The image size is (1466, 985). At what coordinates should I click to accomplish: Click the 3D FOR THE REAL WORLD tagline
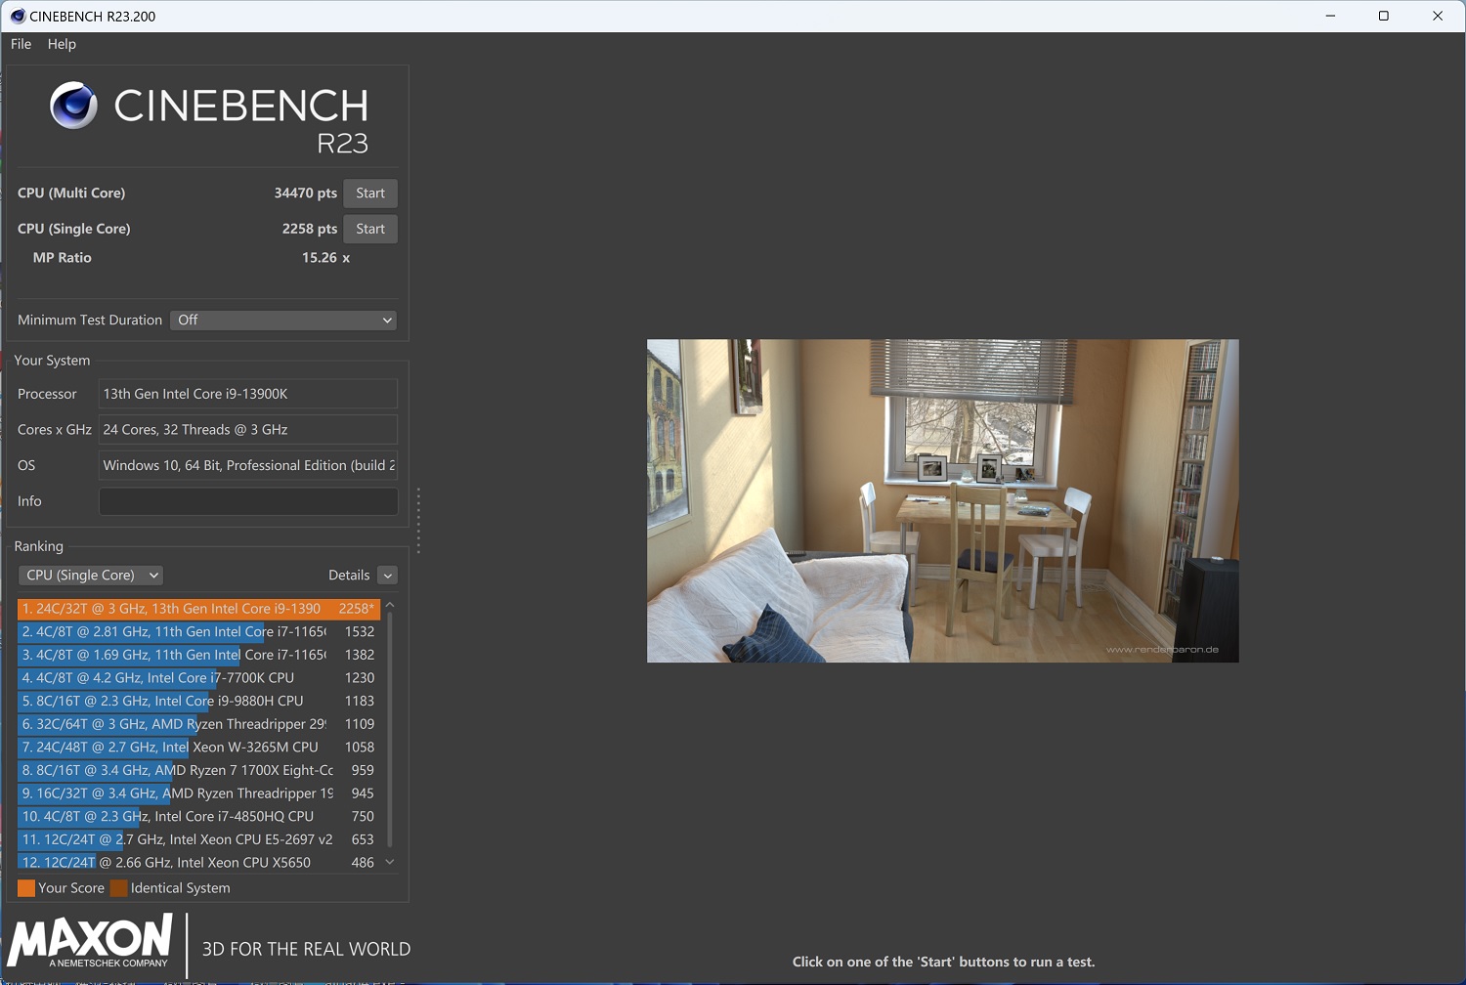coord(306,949)
